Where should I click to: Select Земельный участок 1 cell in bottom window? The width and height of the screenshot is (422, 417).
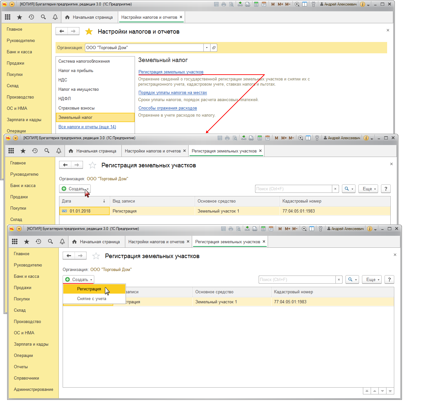tap(232, 302)
